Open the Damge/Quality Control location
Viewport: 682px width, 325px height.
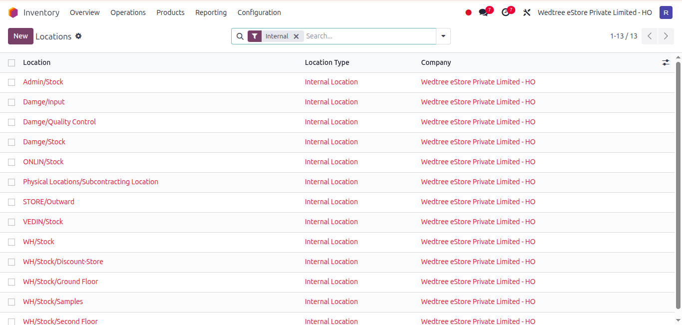coord(59,122)
